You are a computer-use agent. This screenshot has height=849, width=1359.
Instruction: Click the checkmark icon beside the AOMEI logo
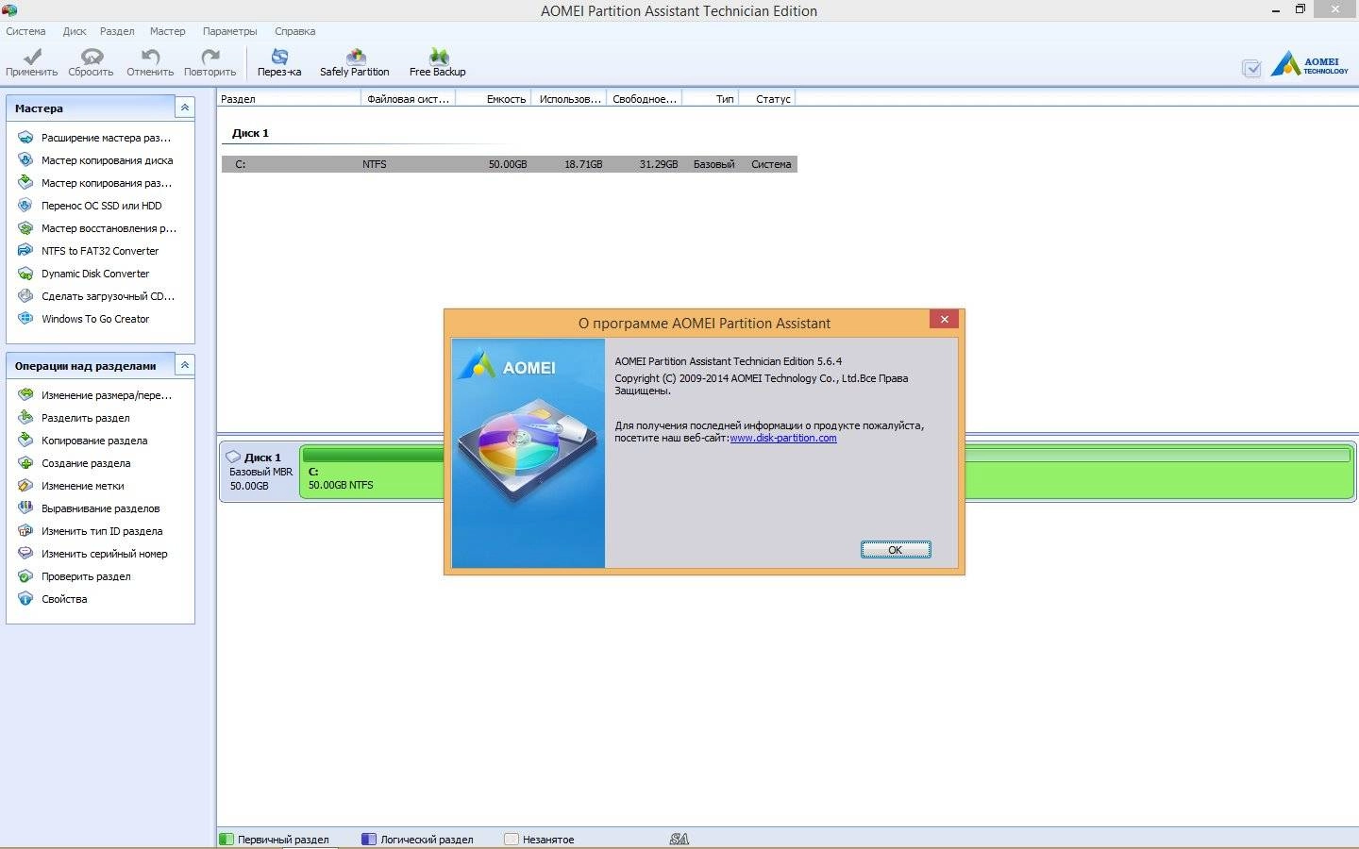click(1251, 68)
